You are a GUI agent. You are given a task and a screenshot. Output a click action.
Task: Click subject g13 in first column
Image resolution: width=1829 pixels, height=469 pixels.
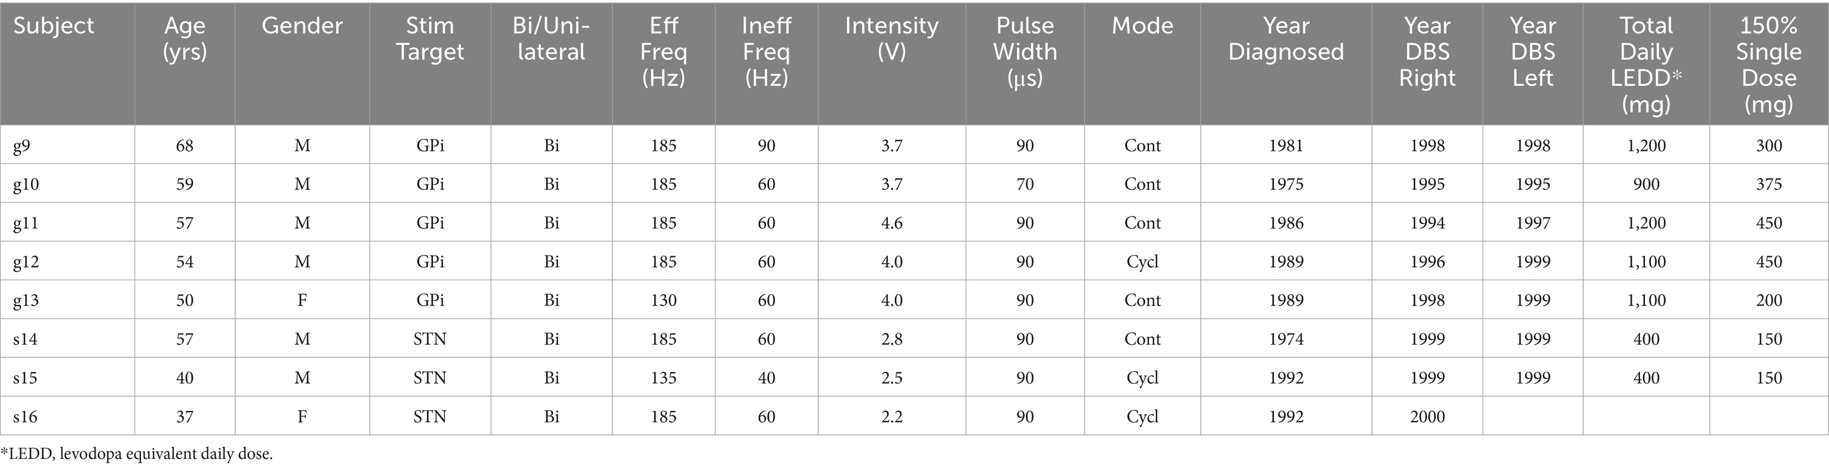25,301
